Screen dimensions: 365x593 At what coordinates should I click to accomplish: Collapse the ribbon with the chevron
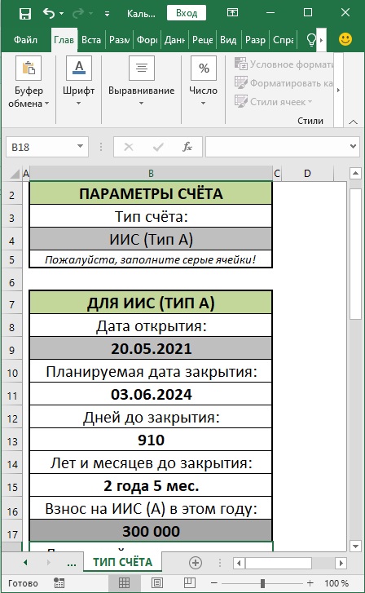(354, 122)
